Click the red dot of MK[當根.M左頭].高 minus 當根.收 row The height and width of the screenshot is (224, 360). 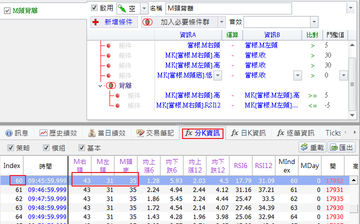point(109,65)
